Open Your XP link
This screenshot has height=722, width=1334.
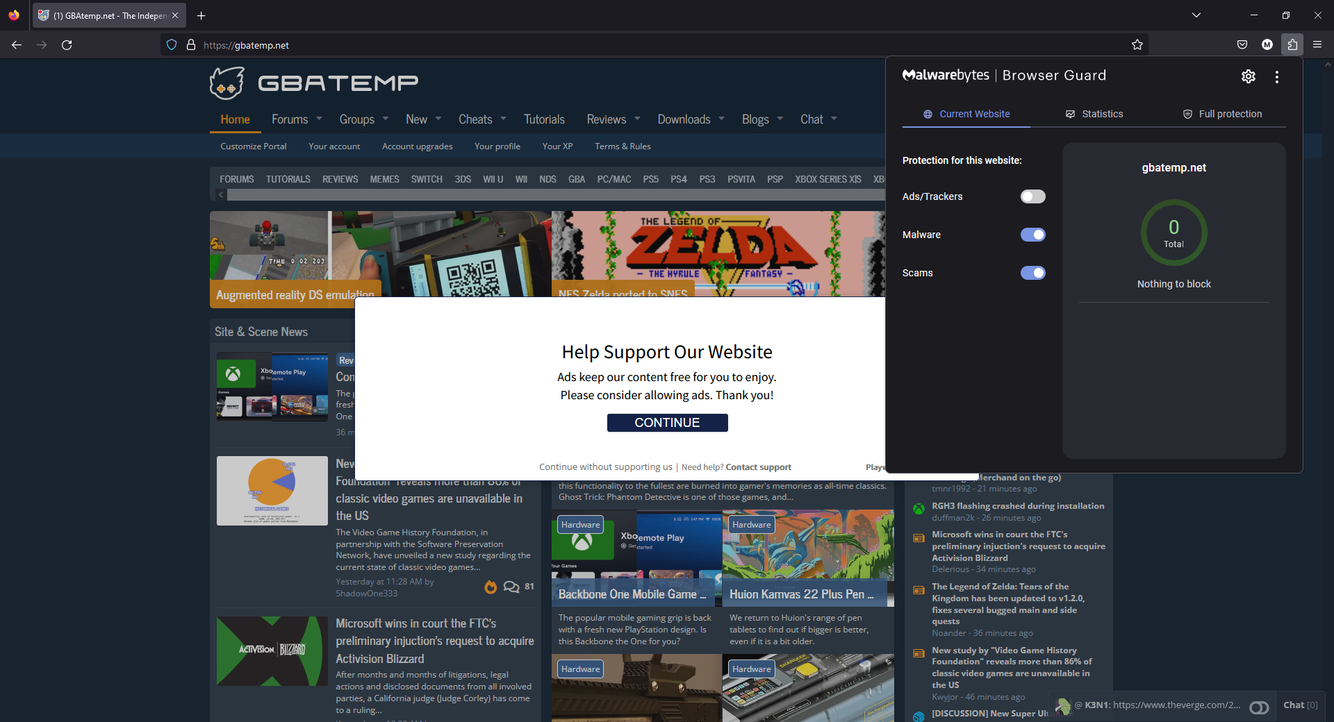557,146
